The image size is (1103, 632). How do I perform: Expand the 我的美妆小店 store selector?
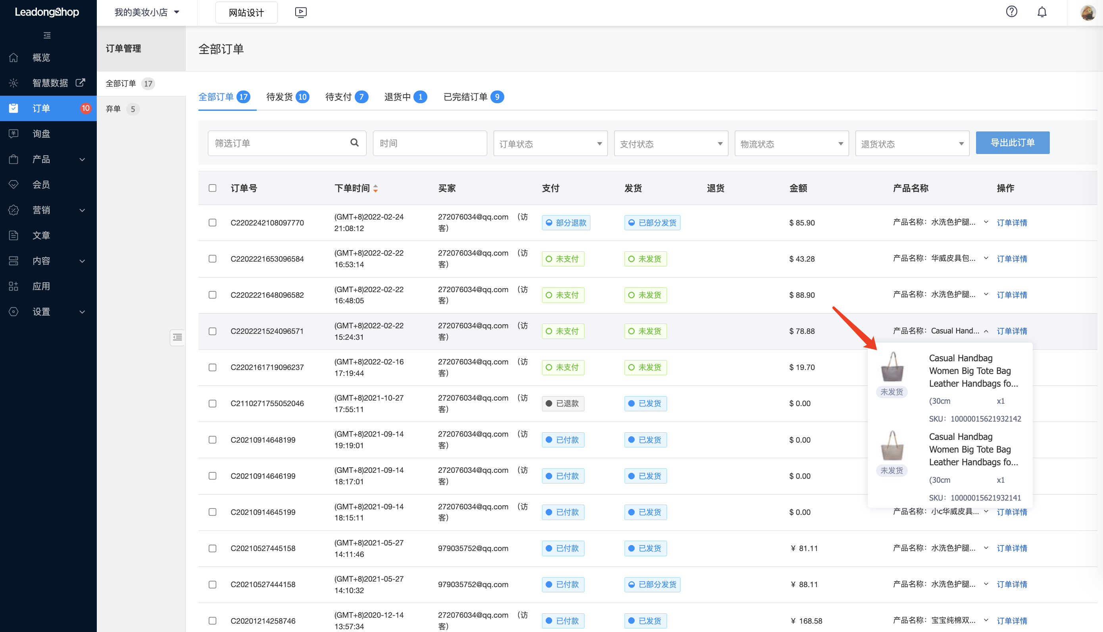pos(146,12)
